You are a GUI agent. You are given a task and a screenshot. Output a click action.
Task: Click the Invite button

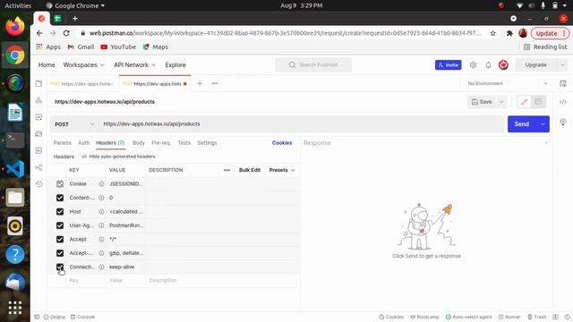pos(448,65)
